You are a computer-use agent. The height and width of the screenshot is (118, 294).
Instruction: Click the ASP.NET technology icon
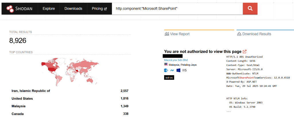coord(172,70)
